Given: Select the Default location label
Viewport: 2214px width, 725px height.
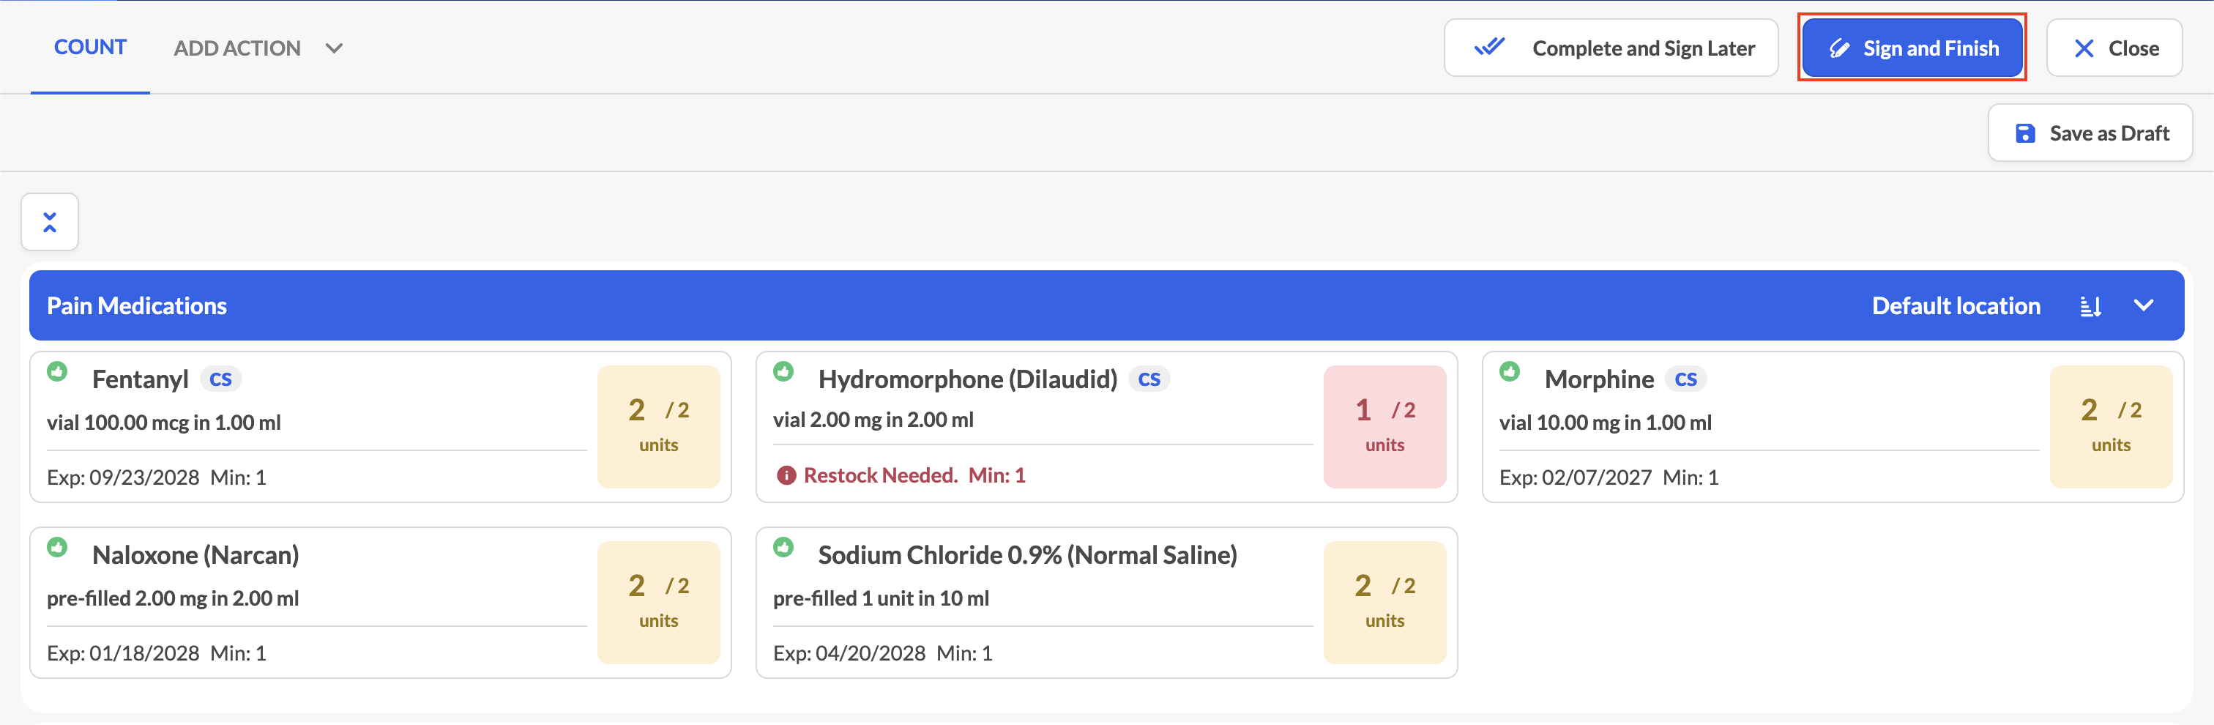Looking at the screenshot, I should [x=1956, y=306].
